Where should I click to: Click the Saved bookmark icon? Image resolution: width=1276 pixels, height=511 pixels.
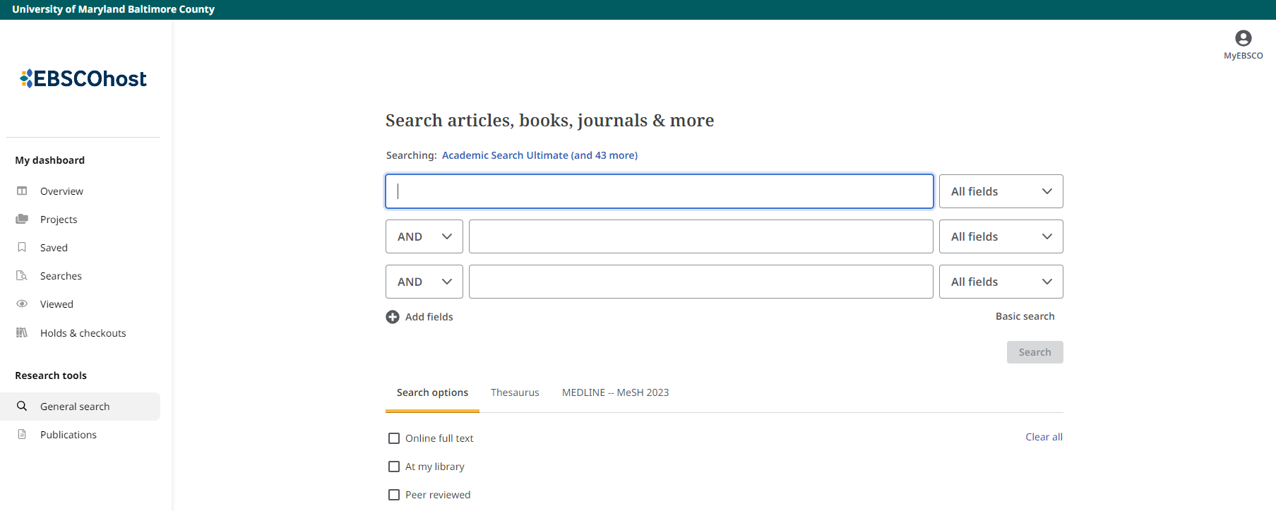coord(22,248)
